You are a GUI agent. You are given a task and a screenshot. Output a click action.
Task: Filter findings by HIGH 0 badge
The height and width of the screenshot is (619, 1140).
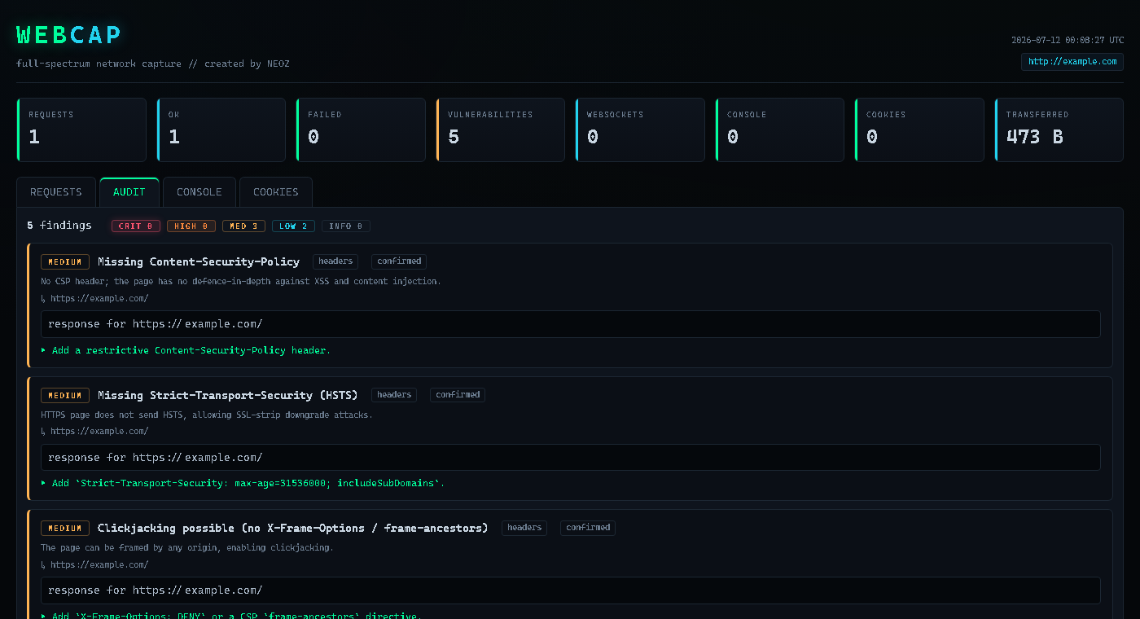point(191,226)
